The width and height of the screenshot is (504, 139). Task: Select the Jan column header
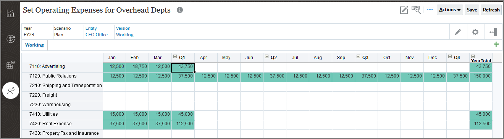pos(114,58)
